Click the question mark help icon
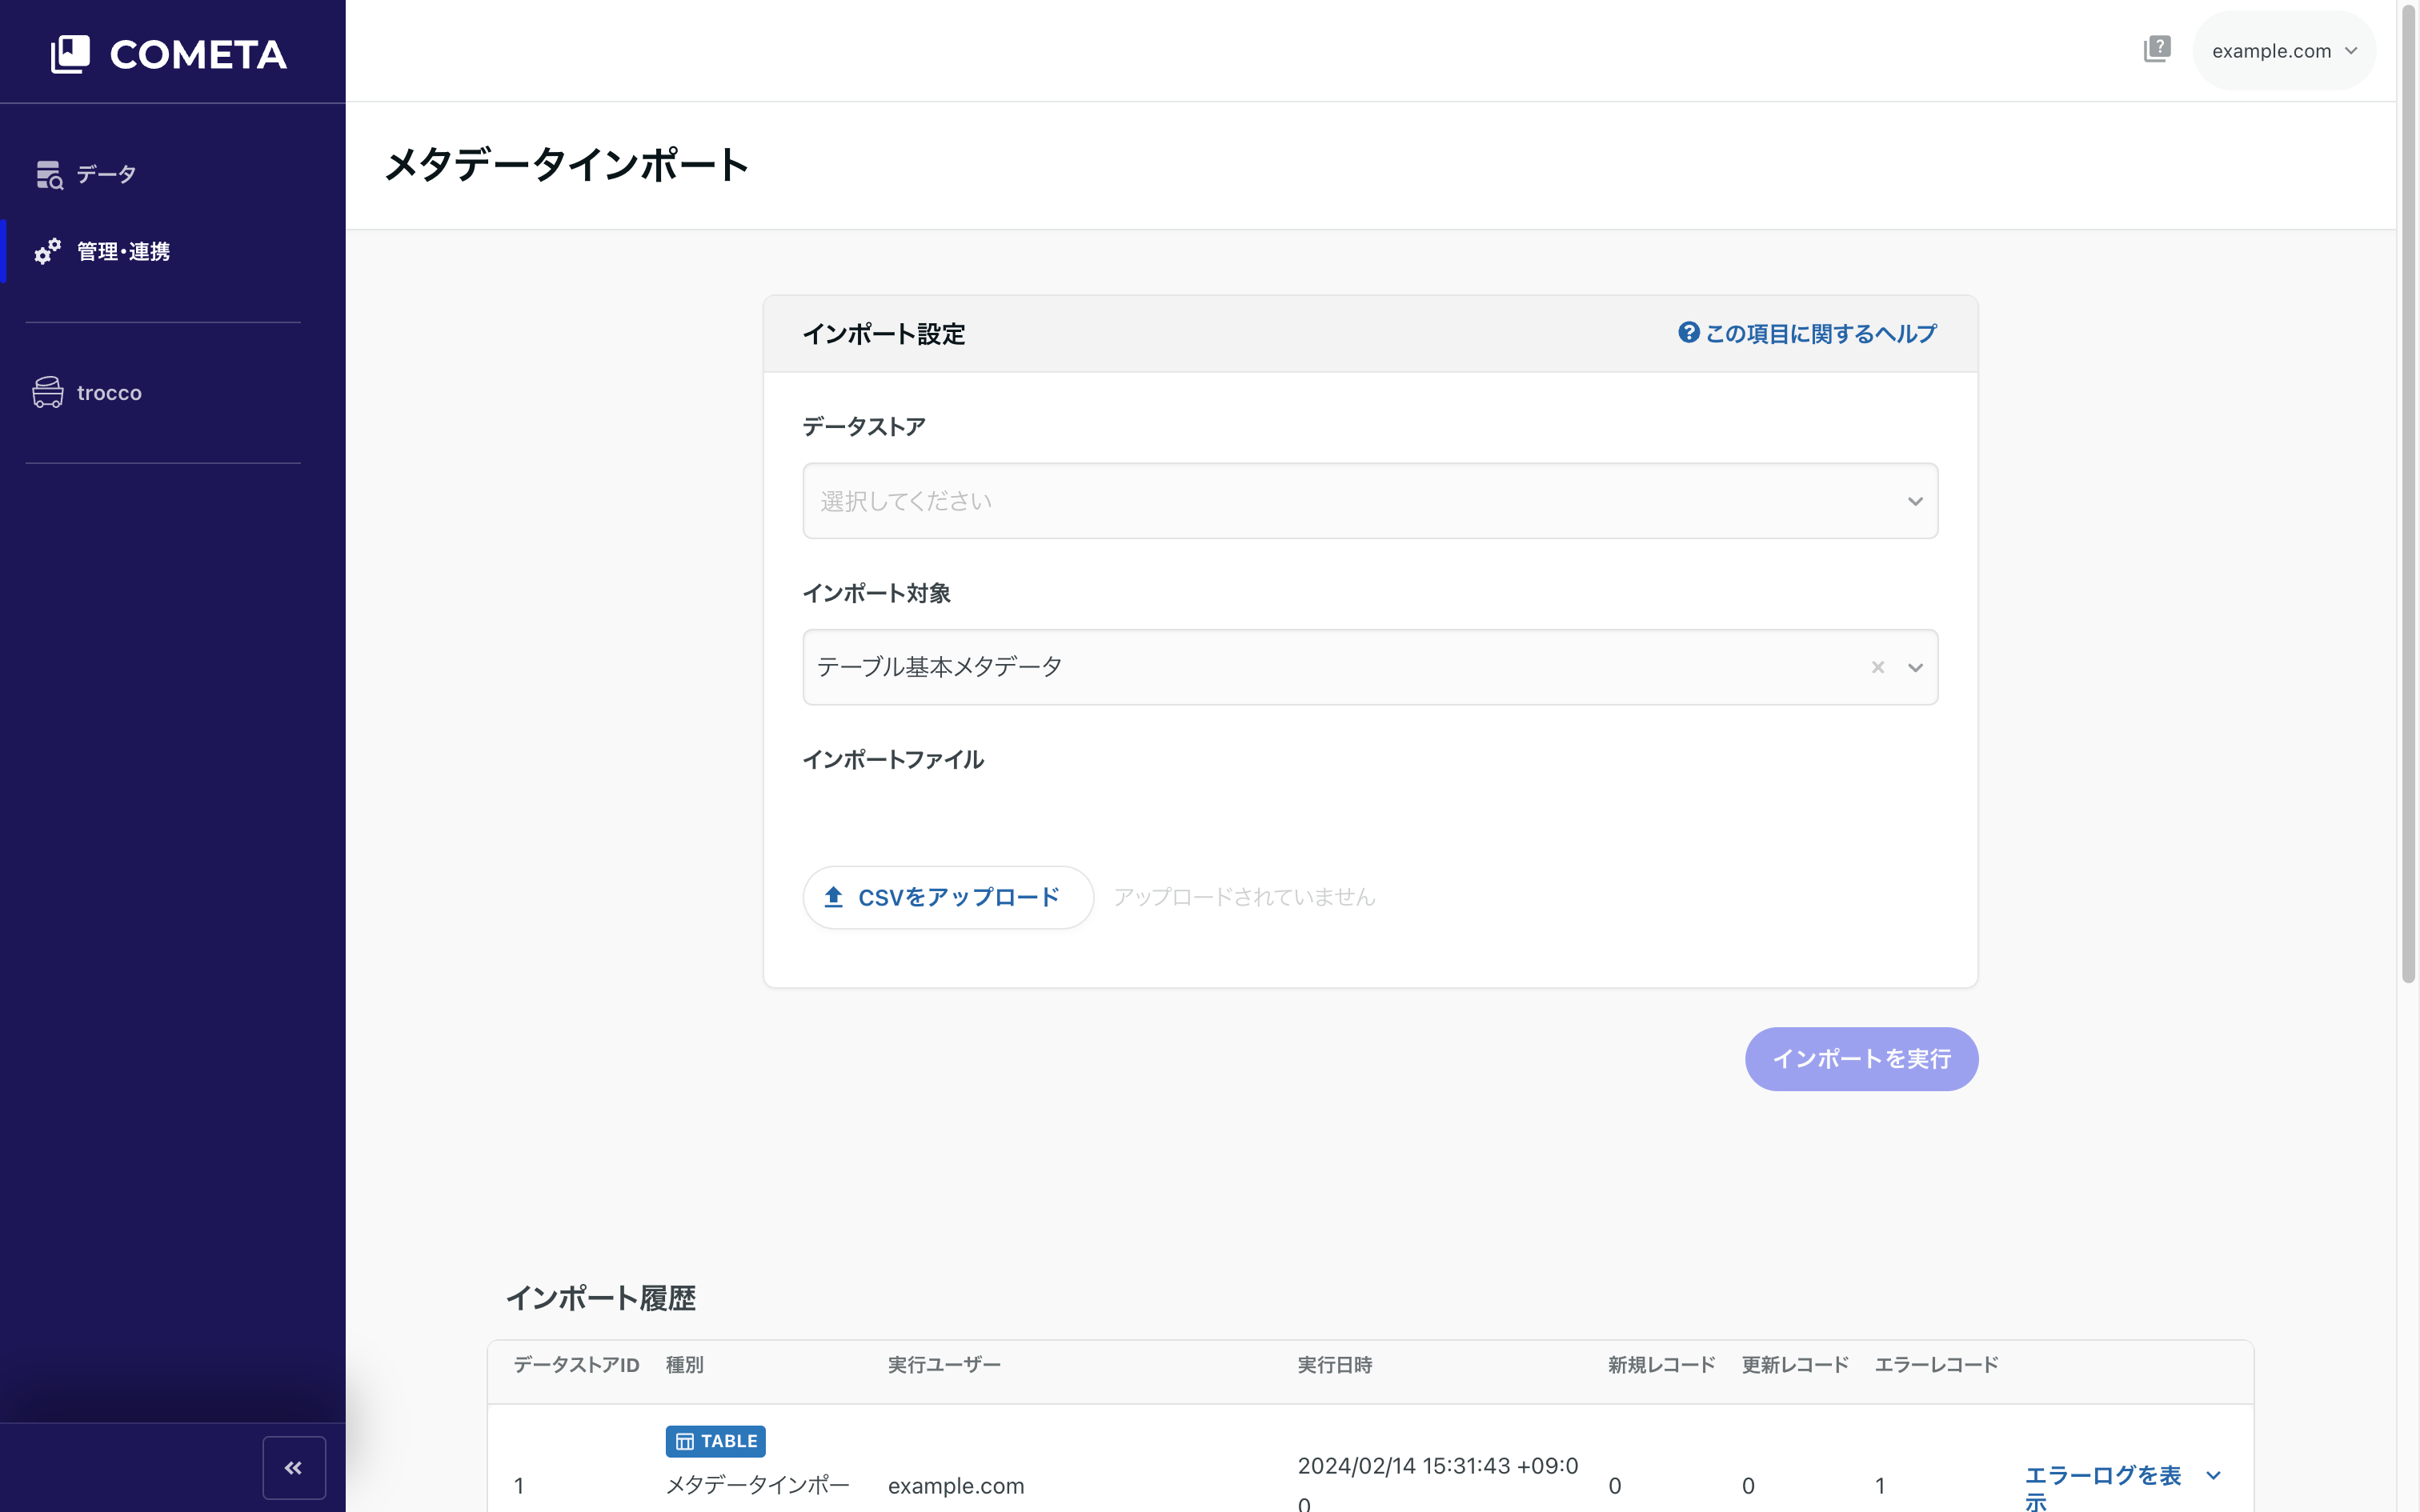Screen dimensions: 2420x1512 pos(1688,333)
